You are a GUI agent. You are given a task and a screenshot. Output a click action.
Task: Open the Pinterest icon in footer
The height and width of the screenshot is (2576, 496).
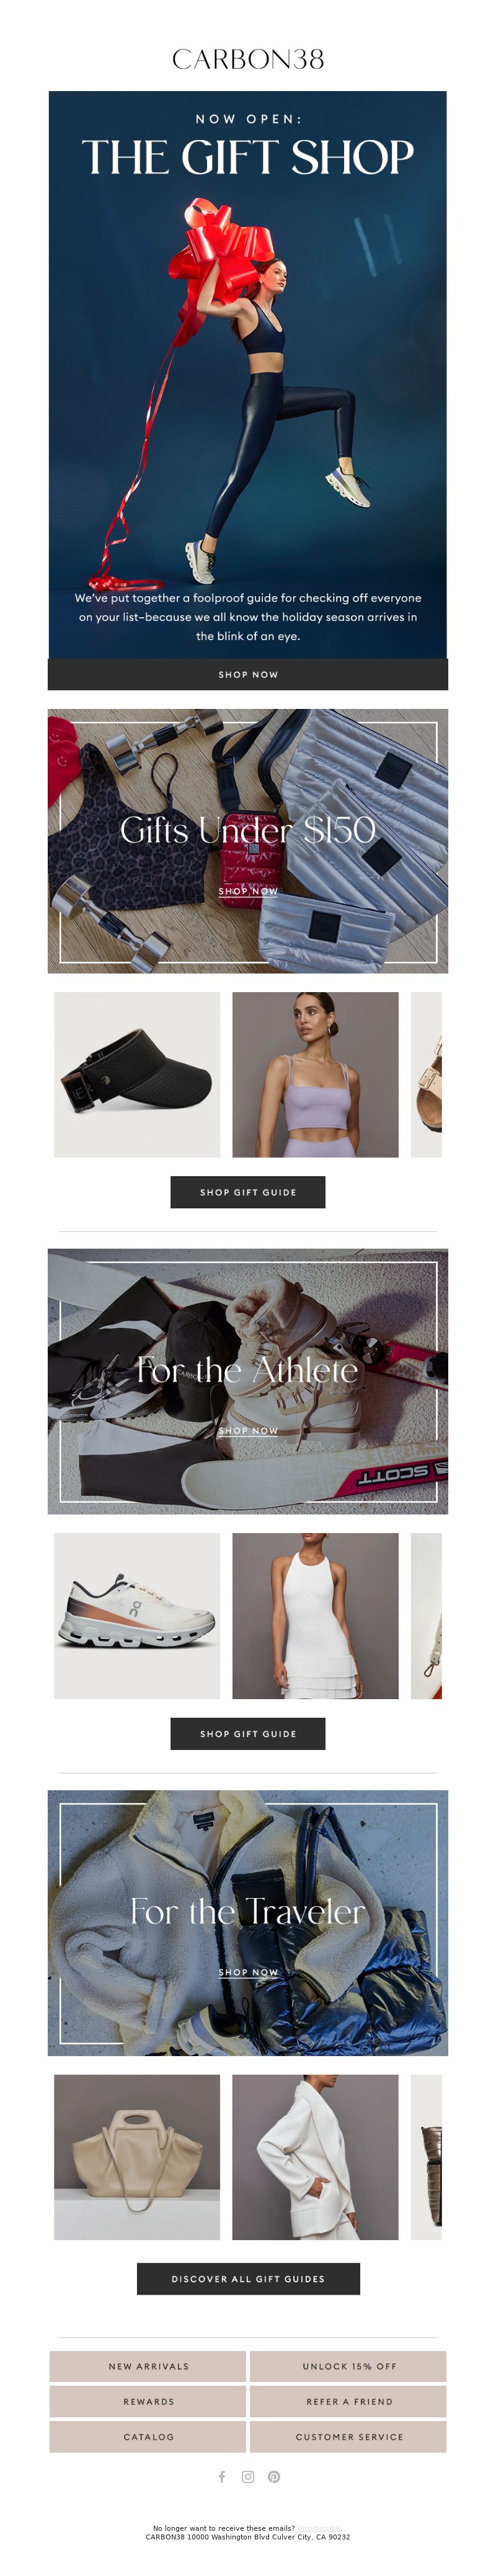click(x=274, y=2476)
